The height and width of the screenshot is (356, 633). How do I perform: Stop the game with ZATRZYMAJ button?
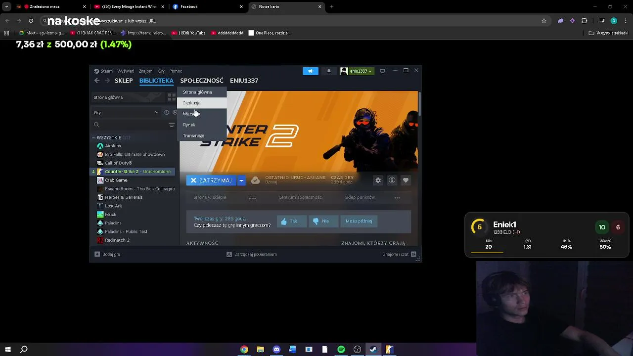coord(211,180)
